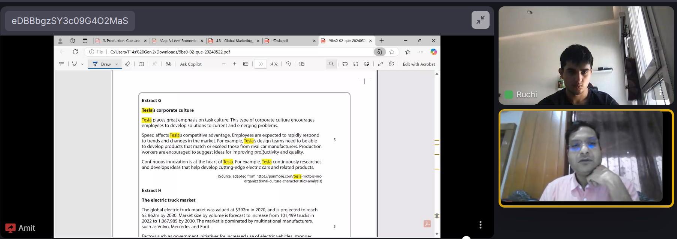Viewport: 677px width, 239px height.
Task: Add this page to favorites star
Action: point(392,52)
